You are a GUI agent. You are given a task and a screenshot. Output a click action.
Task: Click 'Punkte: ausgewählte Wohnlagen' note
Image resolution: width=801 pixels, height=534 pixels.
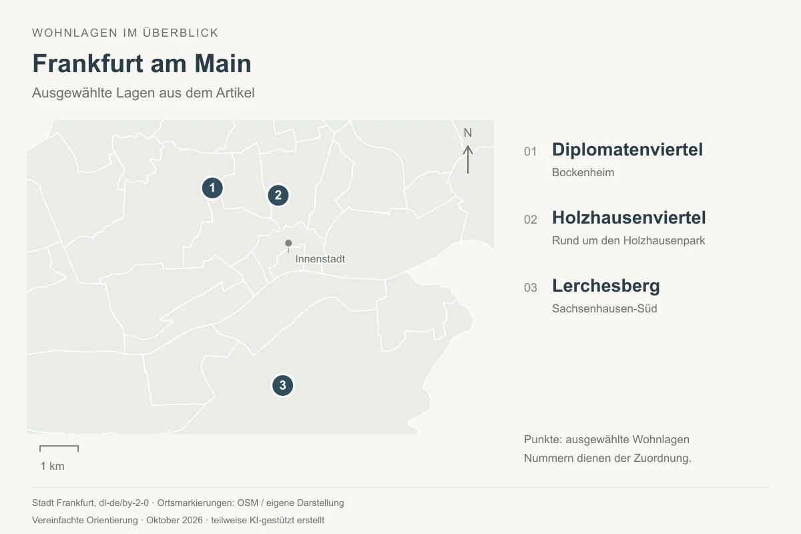[607, 439]
